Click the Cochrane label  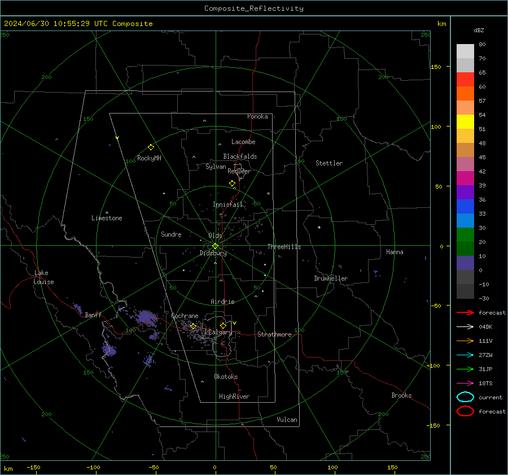(185, 316)
